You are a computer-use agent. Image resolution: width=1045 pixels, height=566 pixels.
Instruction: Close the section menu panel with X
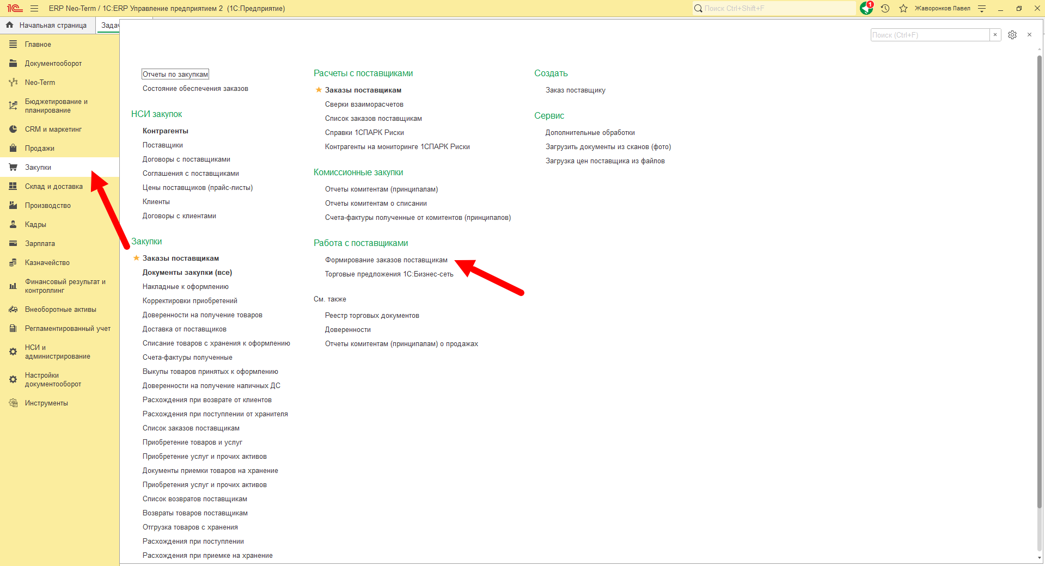1029,35
